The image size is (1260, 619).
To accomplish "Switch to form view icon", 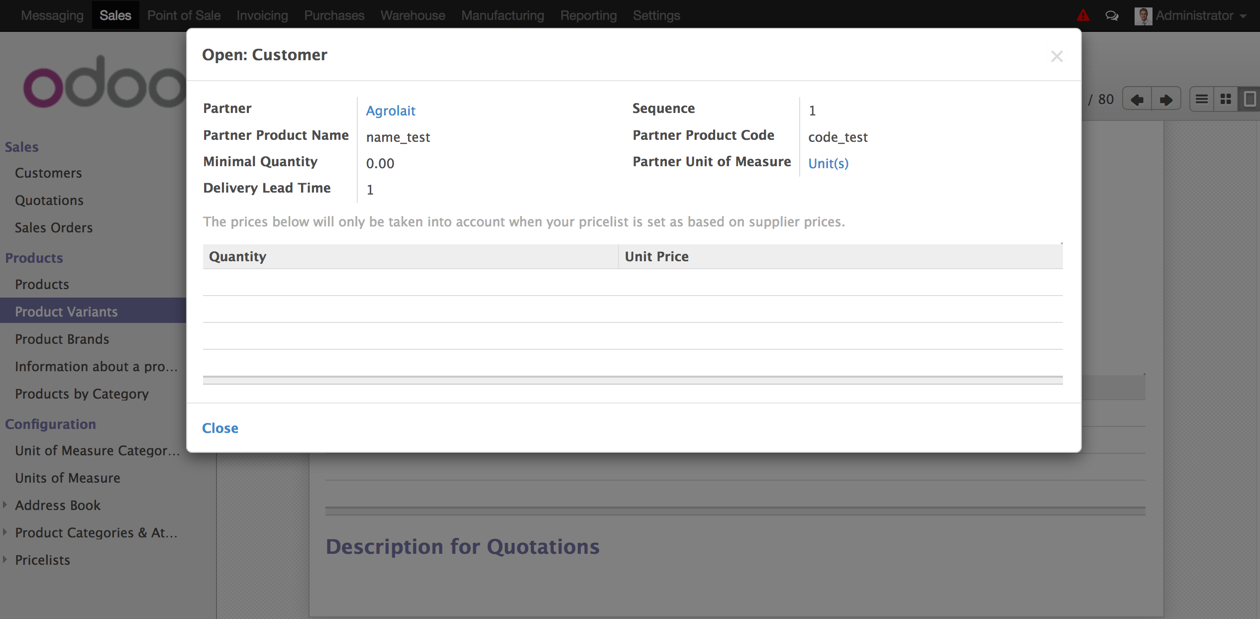I will click(1250, 100).
